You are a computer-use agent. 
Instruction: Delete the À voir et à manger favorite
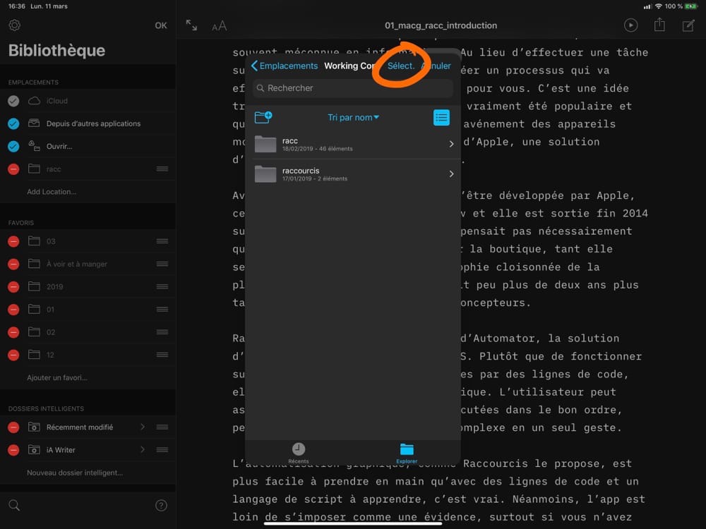click(13, 264)
